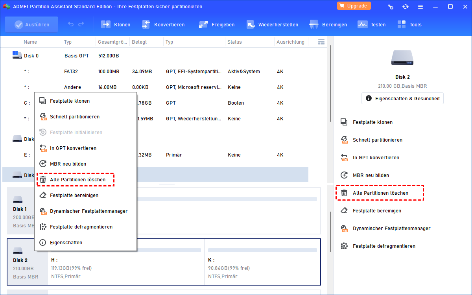Click the Ausführen apply button

tap(31, 24)
